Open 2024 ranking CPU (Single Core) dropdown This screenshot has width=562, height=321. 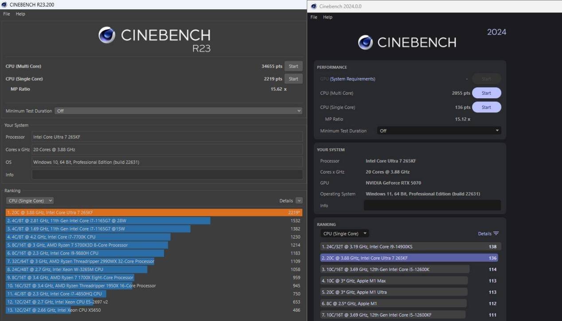(344, 234)
